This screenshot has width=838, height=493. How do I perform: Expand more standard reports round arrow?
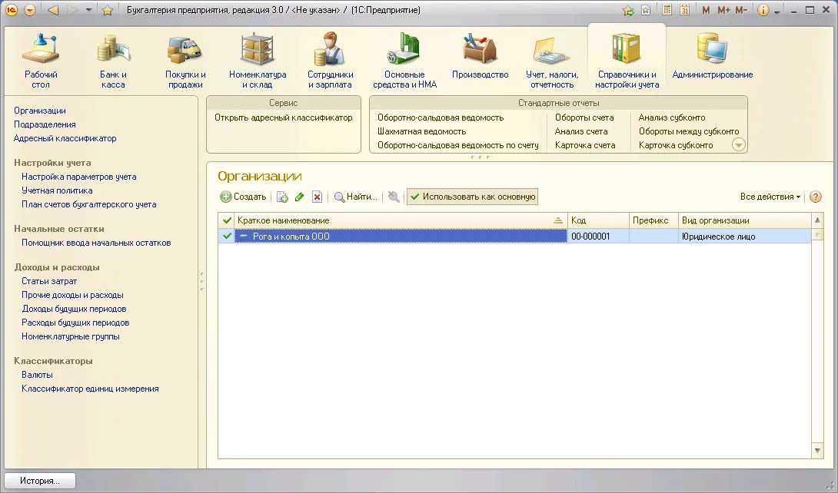click(738, 144)
